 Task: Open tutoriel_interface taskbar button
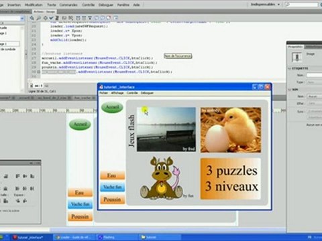pos(30,237)
